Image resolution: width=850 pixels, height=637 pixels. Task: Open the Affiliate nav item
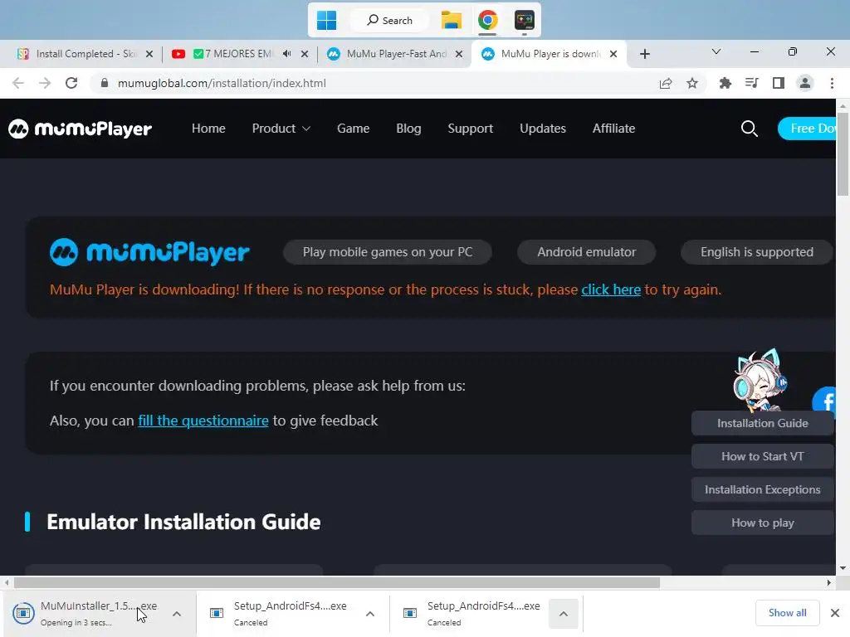[x=613, y=129]
